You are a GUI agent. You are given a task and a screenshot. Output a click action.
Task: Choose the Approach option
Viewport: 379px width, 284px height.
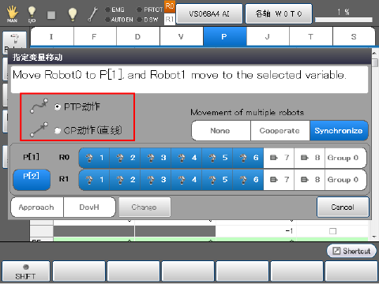point(37,207)
